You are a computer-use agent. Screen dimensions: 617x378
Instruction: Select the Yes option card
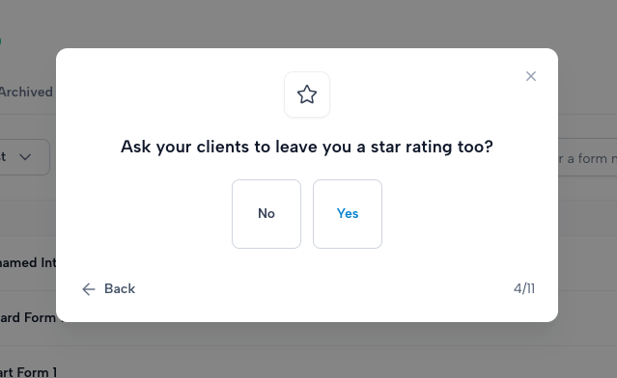click(348, 214)
